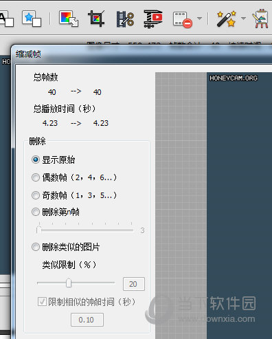Click the 总帧数 label

pos(46,77)
